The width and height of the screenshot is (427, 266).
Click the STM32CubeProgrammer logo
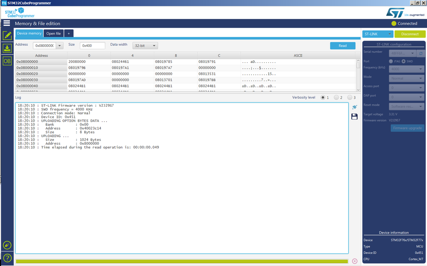[20, 12]
